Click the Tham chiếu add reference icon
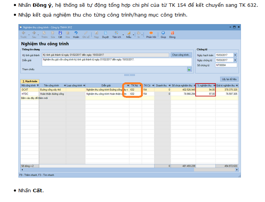 pyautogui.click(x=189, y=69)
